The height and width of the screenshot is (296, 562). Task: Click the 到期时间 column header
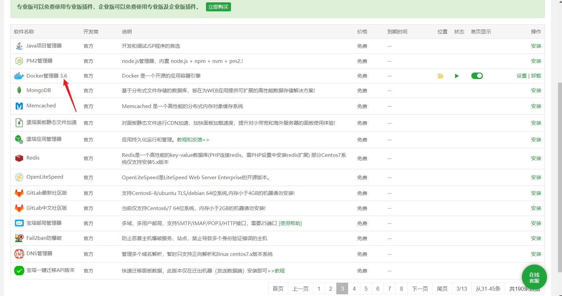tap(397, 32)
